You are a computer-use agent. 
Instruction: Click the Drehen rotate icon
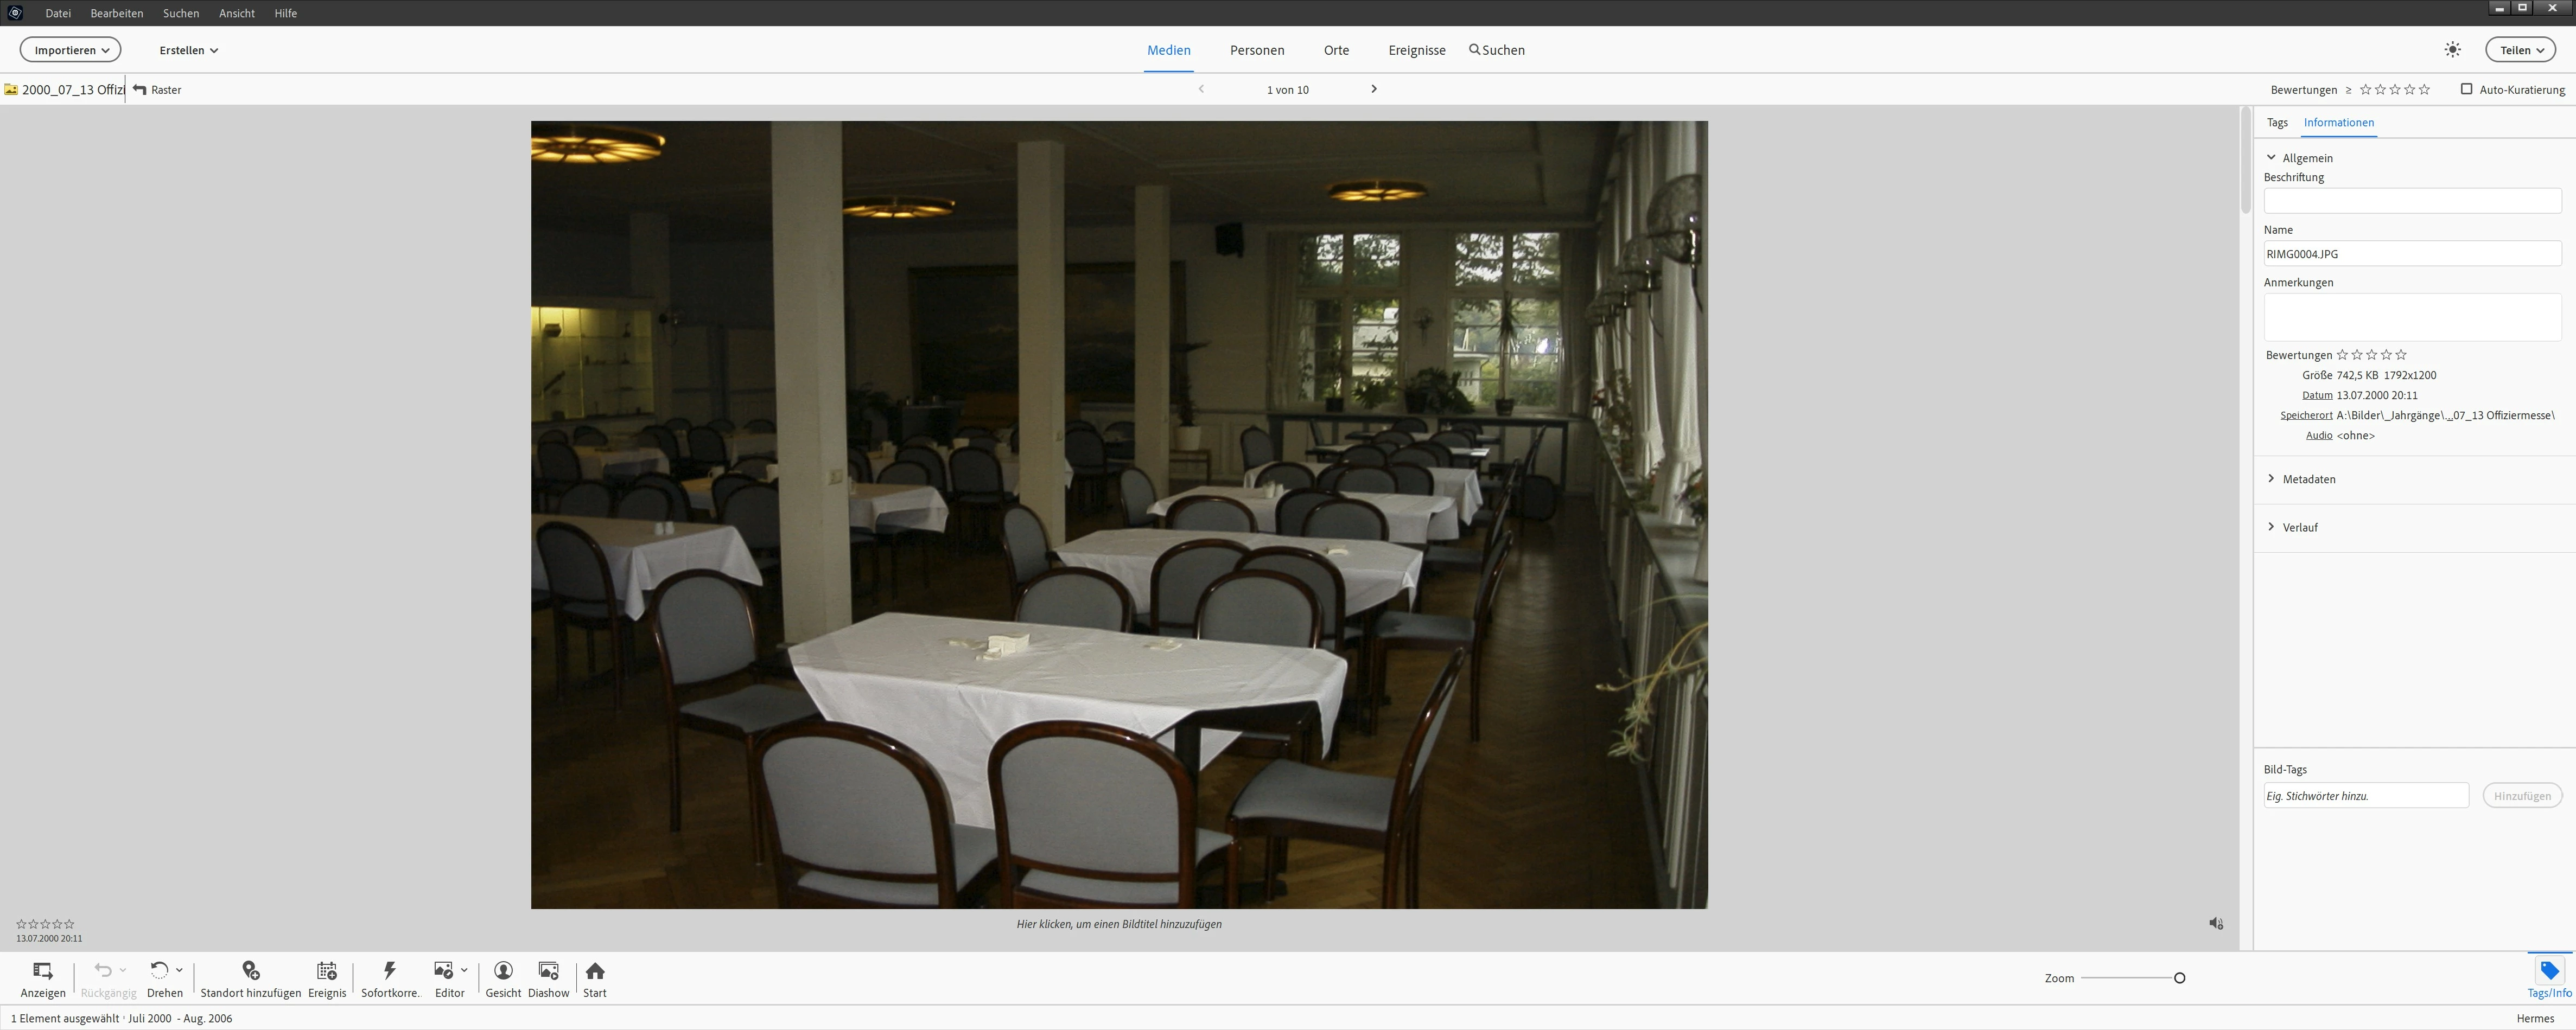[159, 970]
